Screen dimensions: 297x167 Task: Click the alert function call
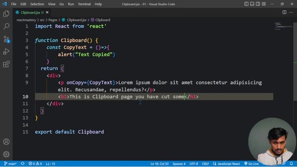pos(65,55)
